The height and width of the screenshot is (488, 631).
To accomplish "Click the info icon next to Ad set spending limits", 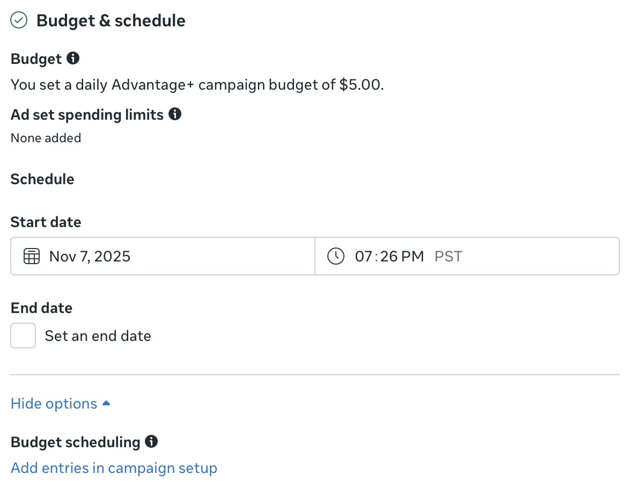I will (x=174, y=114).
